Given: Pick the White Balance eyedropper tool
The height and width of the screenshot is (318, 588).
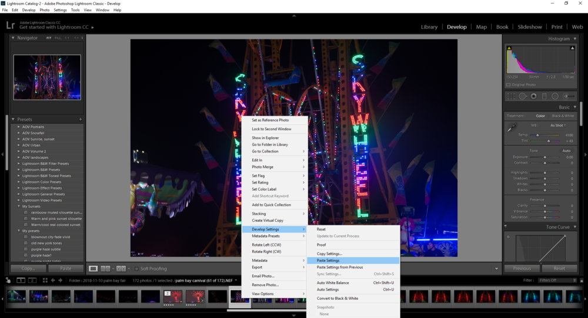Looking at the screenshot, I should pos(512,127).
